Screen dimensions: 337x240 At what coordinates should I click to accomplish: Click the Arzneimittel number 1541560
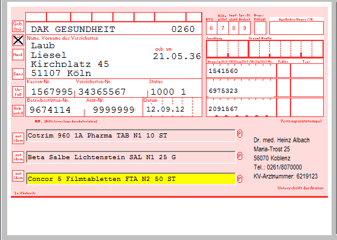coord(223,71)
